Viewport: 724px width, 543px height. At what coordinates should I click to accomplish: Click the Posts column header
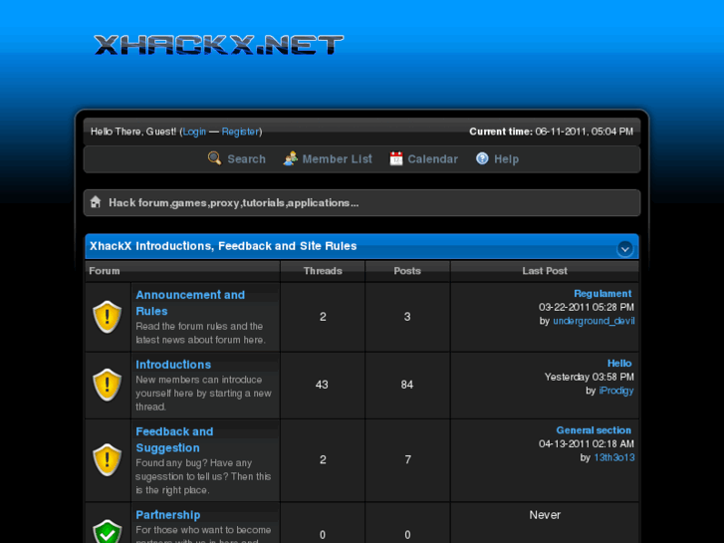pos(407,271)
